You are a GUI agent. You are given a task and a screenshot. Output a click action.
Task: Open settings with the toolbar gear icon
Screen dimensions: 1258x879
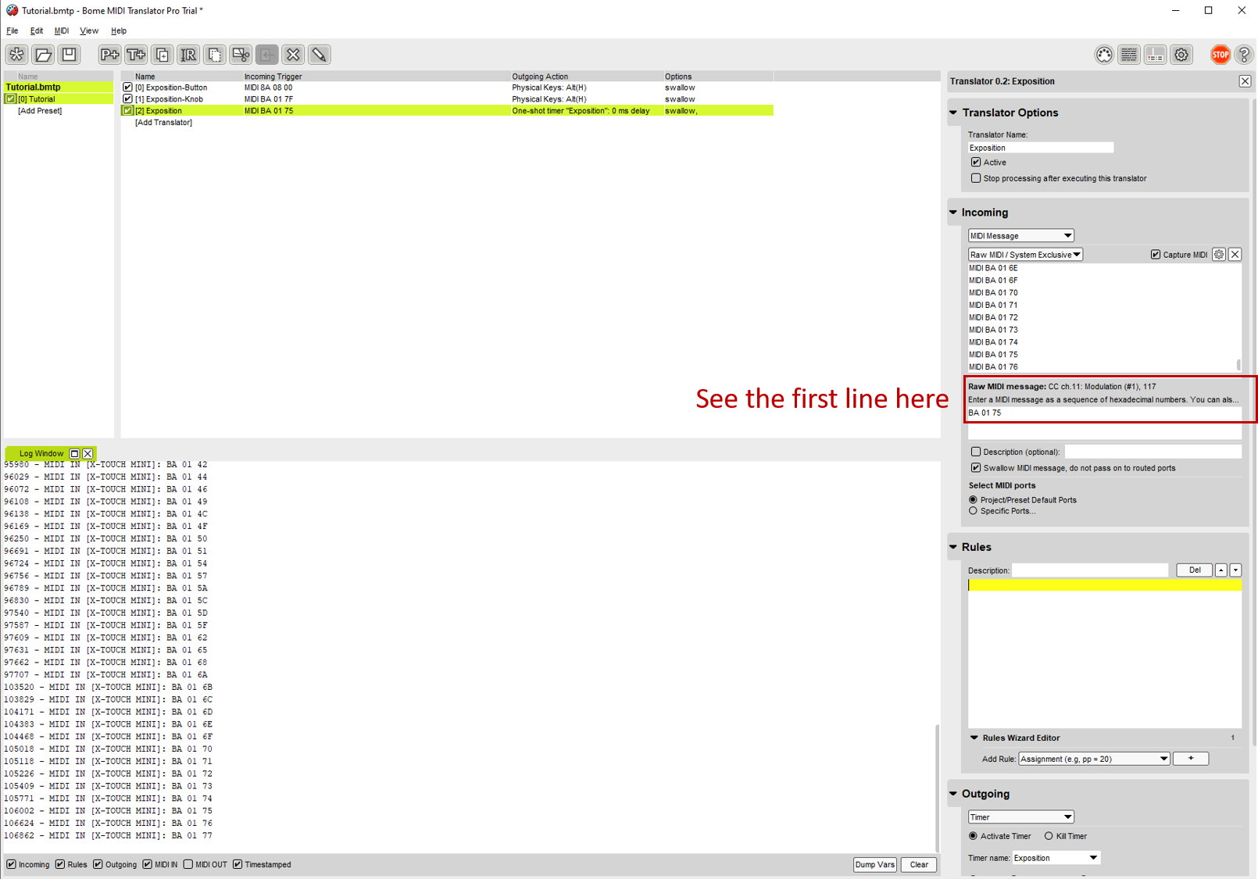[x=1181, y=55]
